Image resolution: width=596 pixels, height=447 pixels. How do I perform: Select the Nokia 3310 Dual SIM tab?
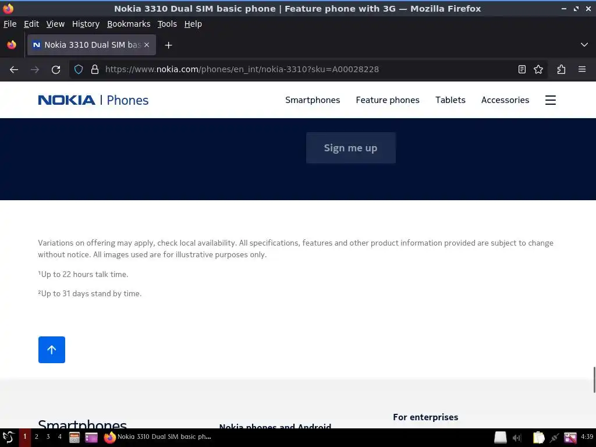click(91, 45)
